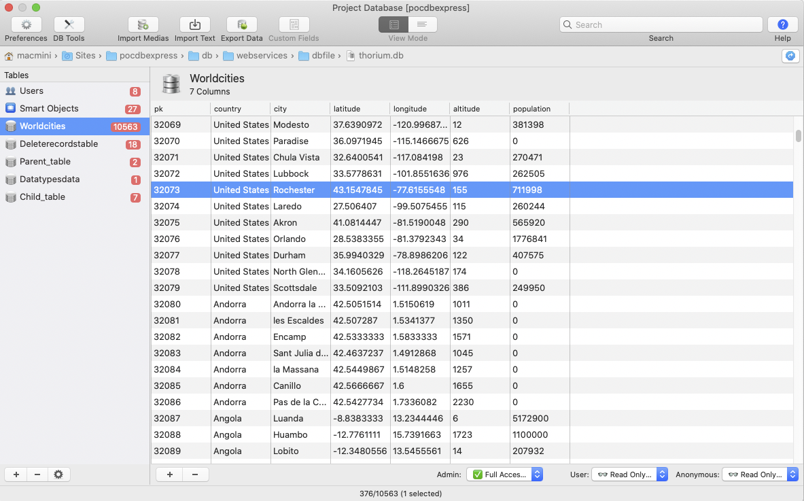The width and height of the screenshot is (804, 501).
Task: Click the Import Medias toolbar icon
Action: click(x=143, y=24)
